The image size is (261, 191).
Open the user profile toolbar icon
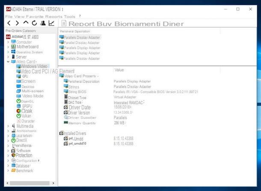coord(43,23)
